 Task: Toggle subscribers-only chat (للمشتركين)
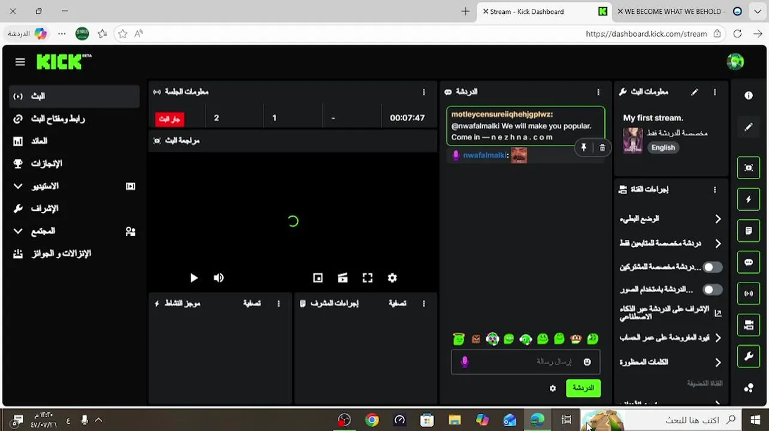pyautogui.click(x=712, y=268)
